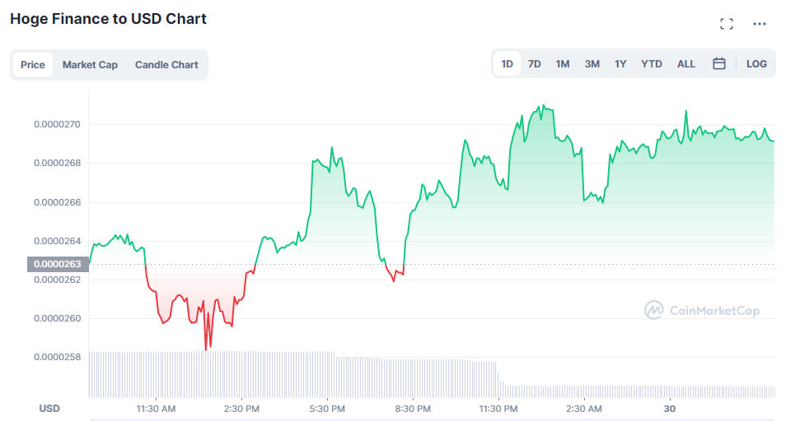Click the chart's highest green price peak
Image resolution: width=786 pixels, height=421 pixels.
coord(544,106)
